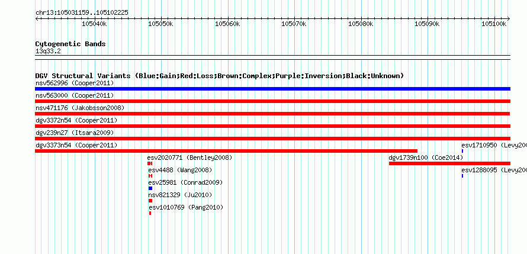527x254 pixels.
Task: Open the nsv563000 (Cooper2011) label
Action: pyautogui.click(x=75, y=95)
